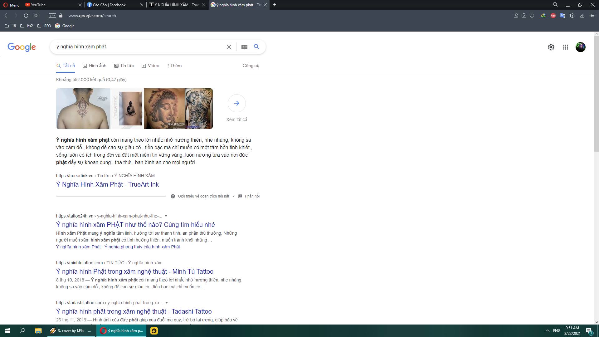Open Windows taskbar search

pyautogui.click(x=22, y=331)
